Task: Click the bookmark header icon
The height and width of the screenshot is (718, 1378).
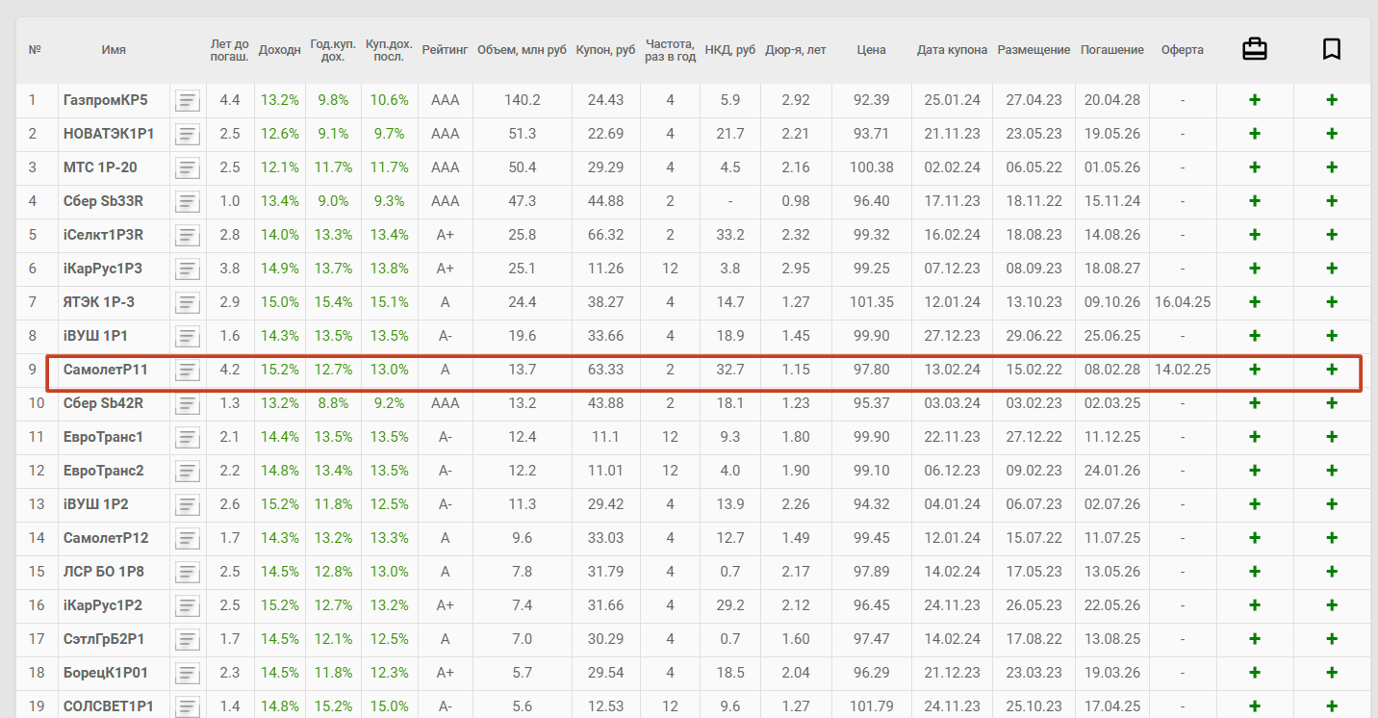Action: 1332,49
